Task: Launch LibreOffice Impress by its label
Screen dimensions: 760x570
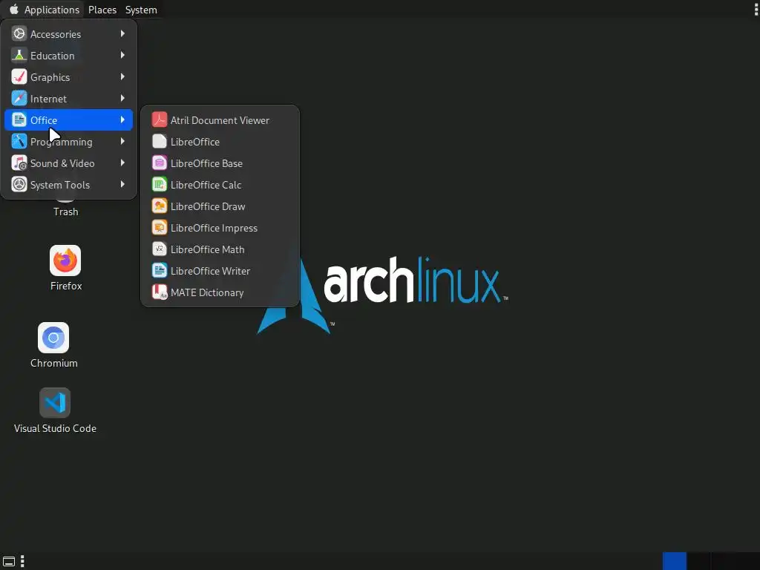Action: pos(214,229)
